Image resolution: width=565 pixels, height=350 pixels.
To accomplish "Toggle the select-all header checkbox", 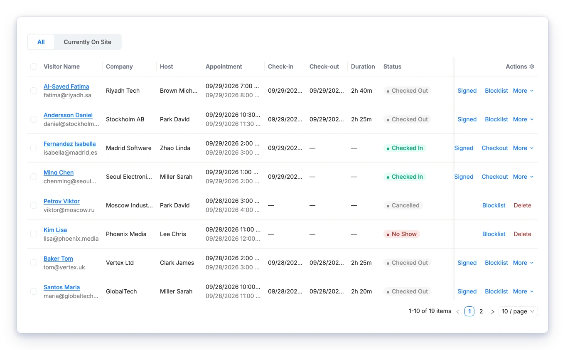I will (x=34, y=67).
